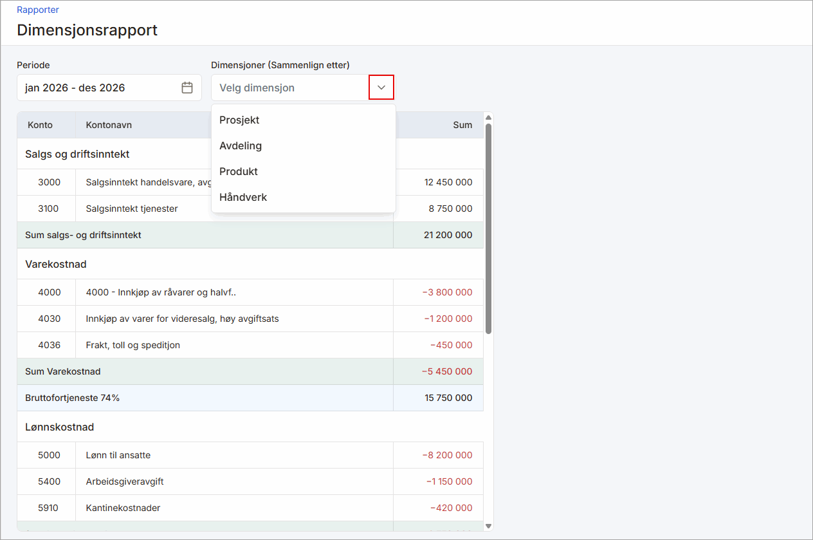The width and height of the screenshot is (813, 540).
Task: Click the Sum salgs- og driftsinntekt row
Action: (x=250, y=235)
